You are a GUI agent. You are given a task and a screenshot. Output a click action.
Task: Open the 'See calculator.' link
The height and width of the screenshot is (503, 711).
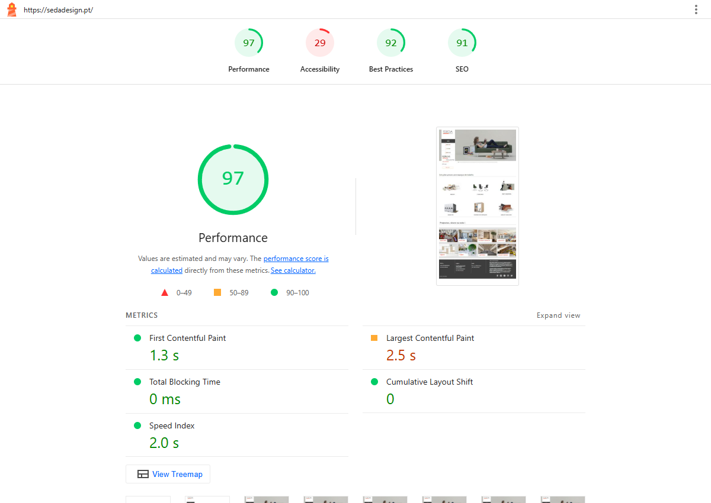[x=293, y=270]
